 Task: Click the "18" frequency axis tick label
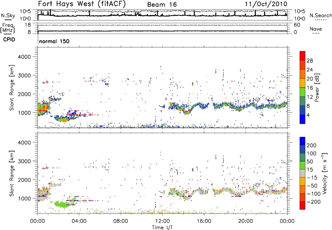[x=28, y=25]
